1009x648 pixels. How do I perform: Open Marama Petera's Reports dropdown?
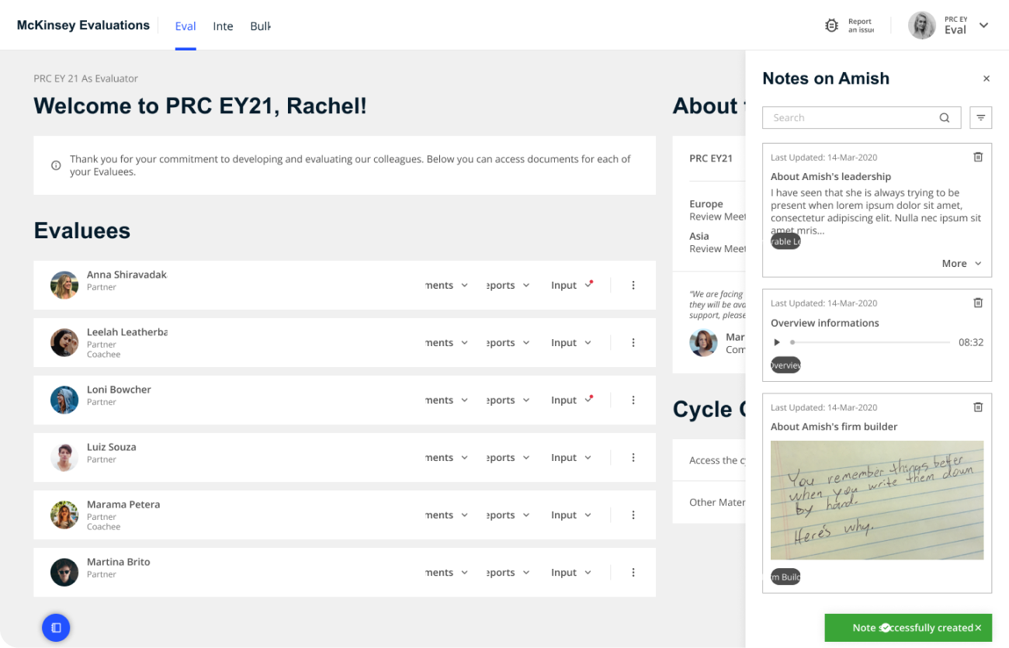[x=508, y=515]
